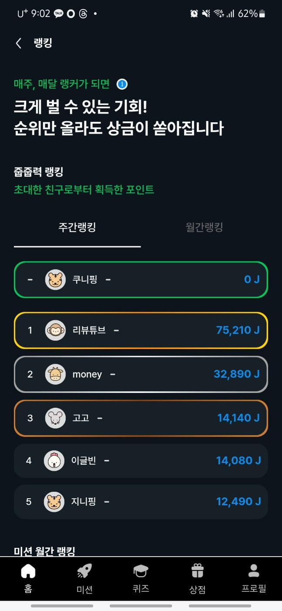Viewport: 282px width, 611px height.
Task: Tap the KakaoTalk notification icon in status bar
Action: (x=58, y=14)
